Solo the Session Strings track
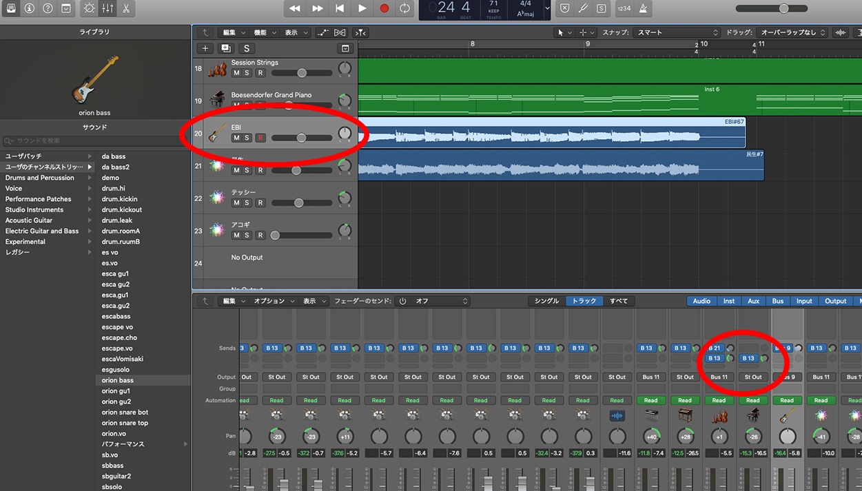 click(247, 73)
